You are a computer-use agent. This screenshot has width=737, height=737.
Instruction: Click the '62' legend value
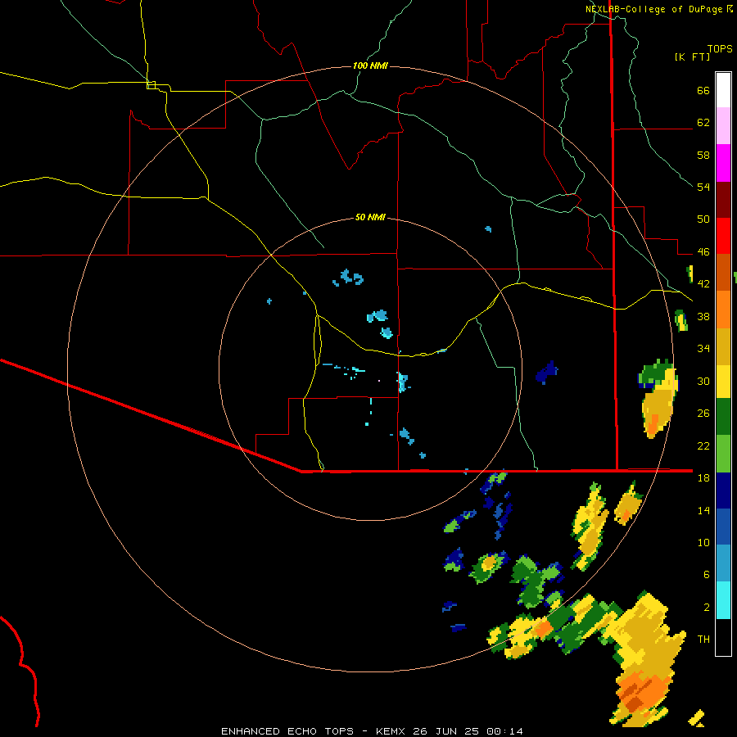pos(703,123)
